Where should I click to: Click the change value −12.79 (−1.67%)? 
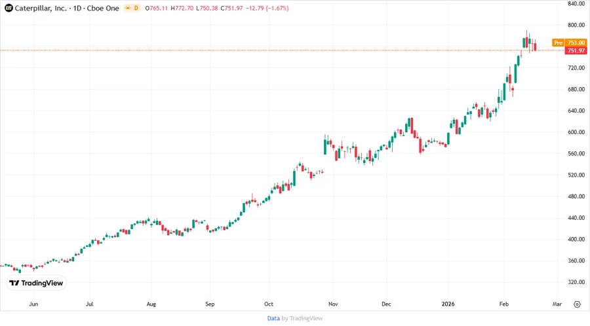267,8
